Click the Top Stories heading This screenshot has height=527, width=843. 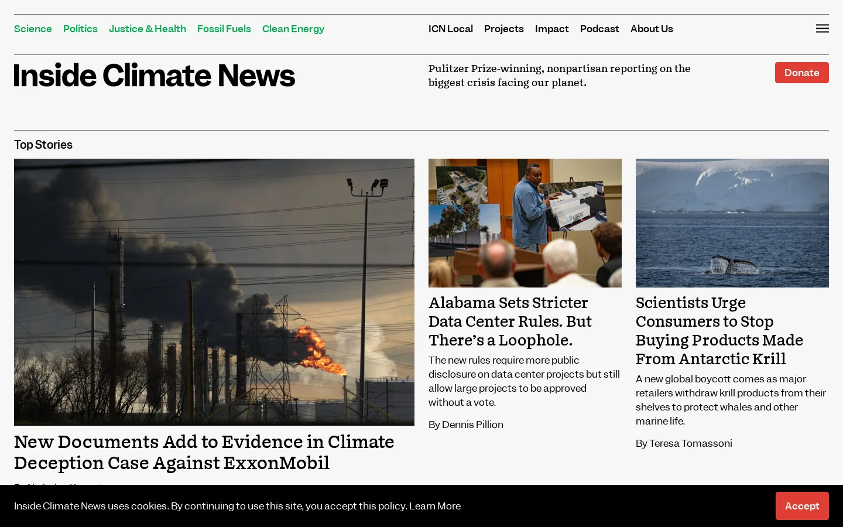point(43,145)
